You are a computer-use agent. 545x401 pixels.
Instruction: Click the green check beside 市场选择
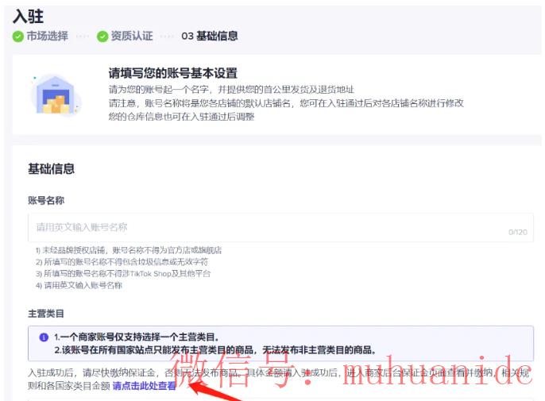(17, 37)
